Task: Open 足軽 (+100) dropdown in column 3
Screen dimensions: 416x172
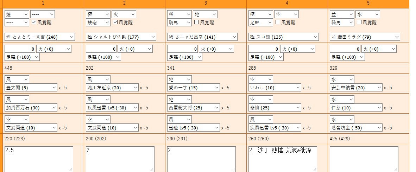Action: click(185, 57)
